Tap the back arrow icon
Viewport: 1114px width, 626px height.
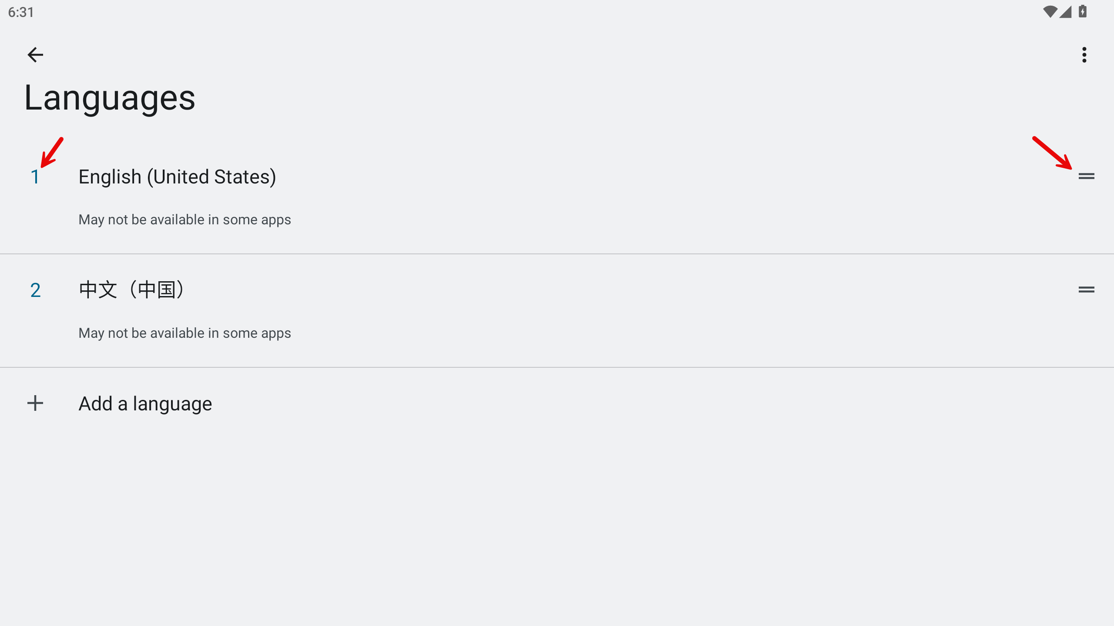click(x=35, y=55)
